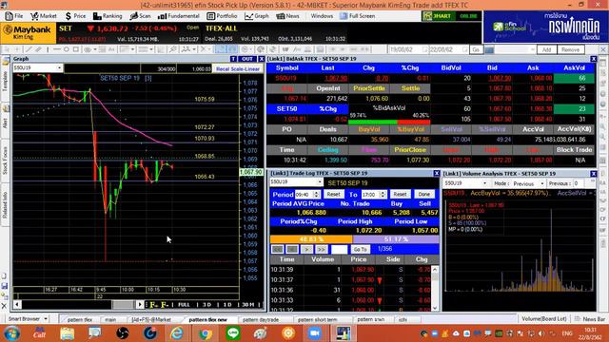
Task: Open the Scan menu
Action: (140, 16)
